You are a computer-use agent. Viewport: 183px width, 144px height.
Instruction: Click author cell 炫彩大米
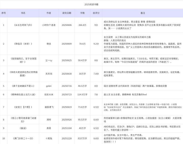click(49, 94)
